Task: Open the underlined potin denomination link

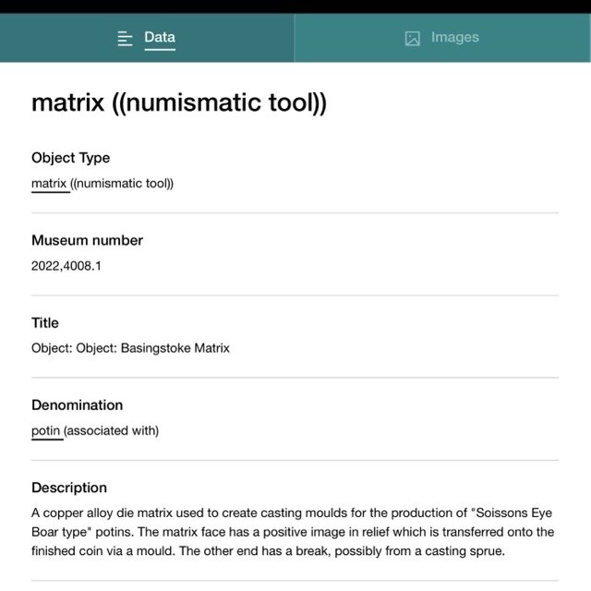Action: [x=45, y=430]
